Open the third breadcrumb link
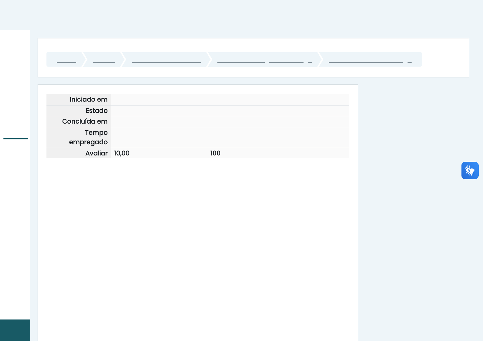Screen dimensions: 483x341 166,60
